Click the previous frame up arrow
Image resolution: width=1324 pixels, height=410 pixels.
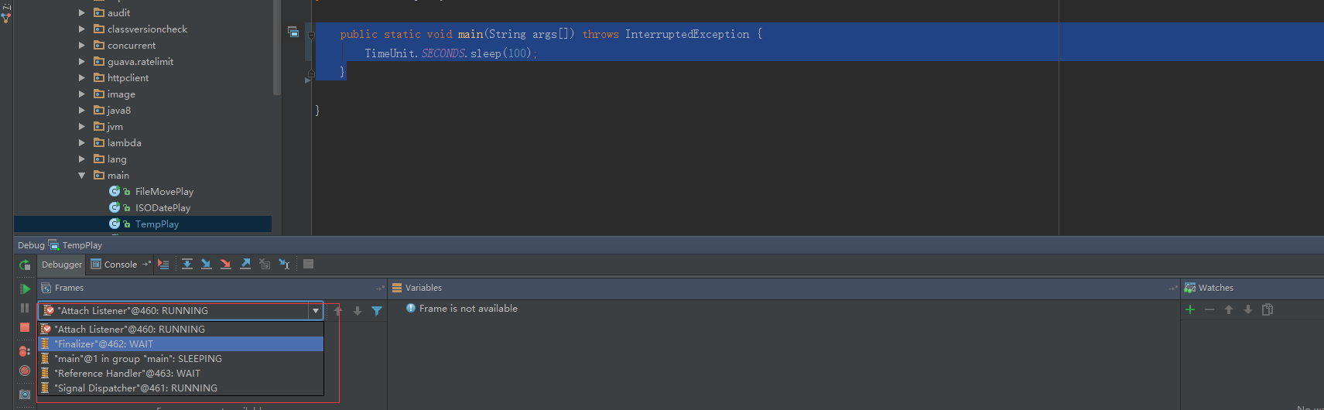point(338,311)
